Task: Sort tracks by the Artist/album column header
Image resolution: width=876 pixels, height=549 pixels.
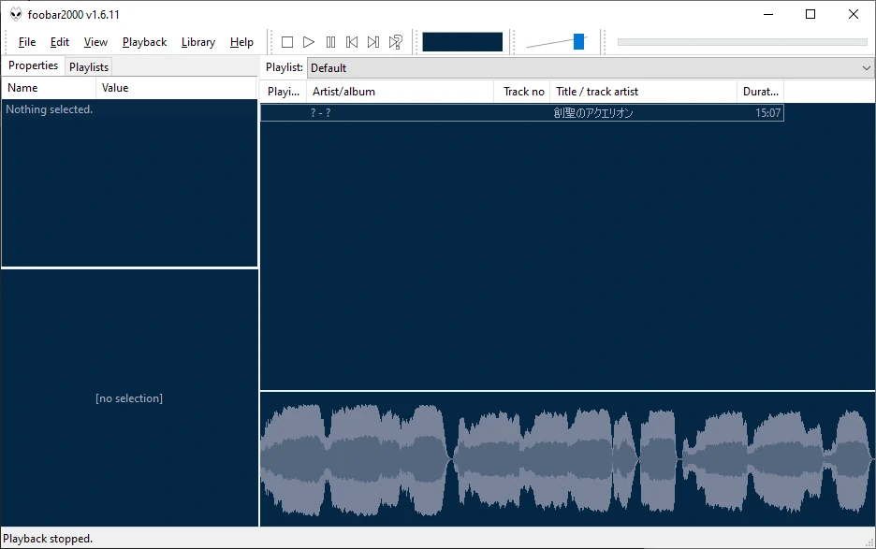Action: pos(400,91)
